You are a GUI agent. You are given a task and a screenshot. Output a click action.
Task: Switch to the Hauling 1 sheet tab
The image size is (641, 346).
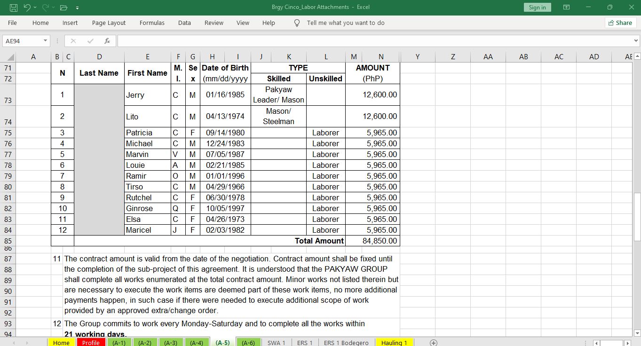394,343
